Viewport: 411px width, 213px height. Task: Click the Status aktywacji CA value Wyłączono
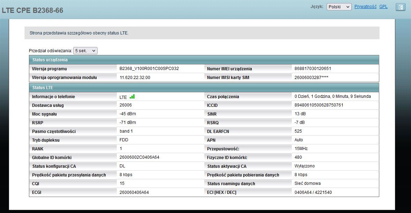tap(305, 166)
